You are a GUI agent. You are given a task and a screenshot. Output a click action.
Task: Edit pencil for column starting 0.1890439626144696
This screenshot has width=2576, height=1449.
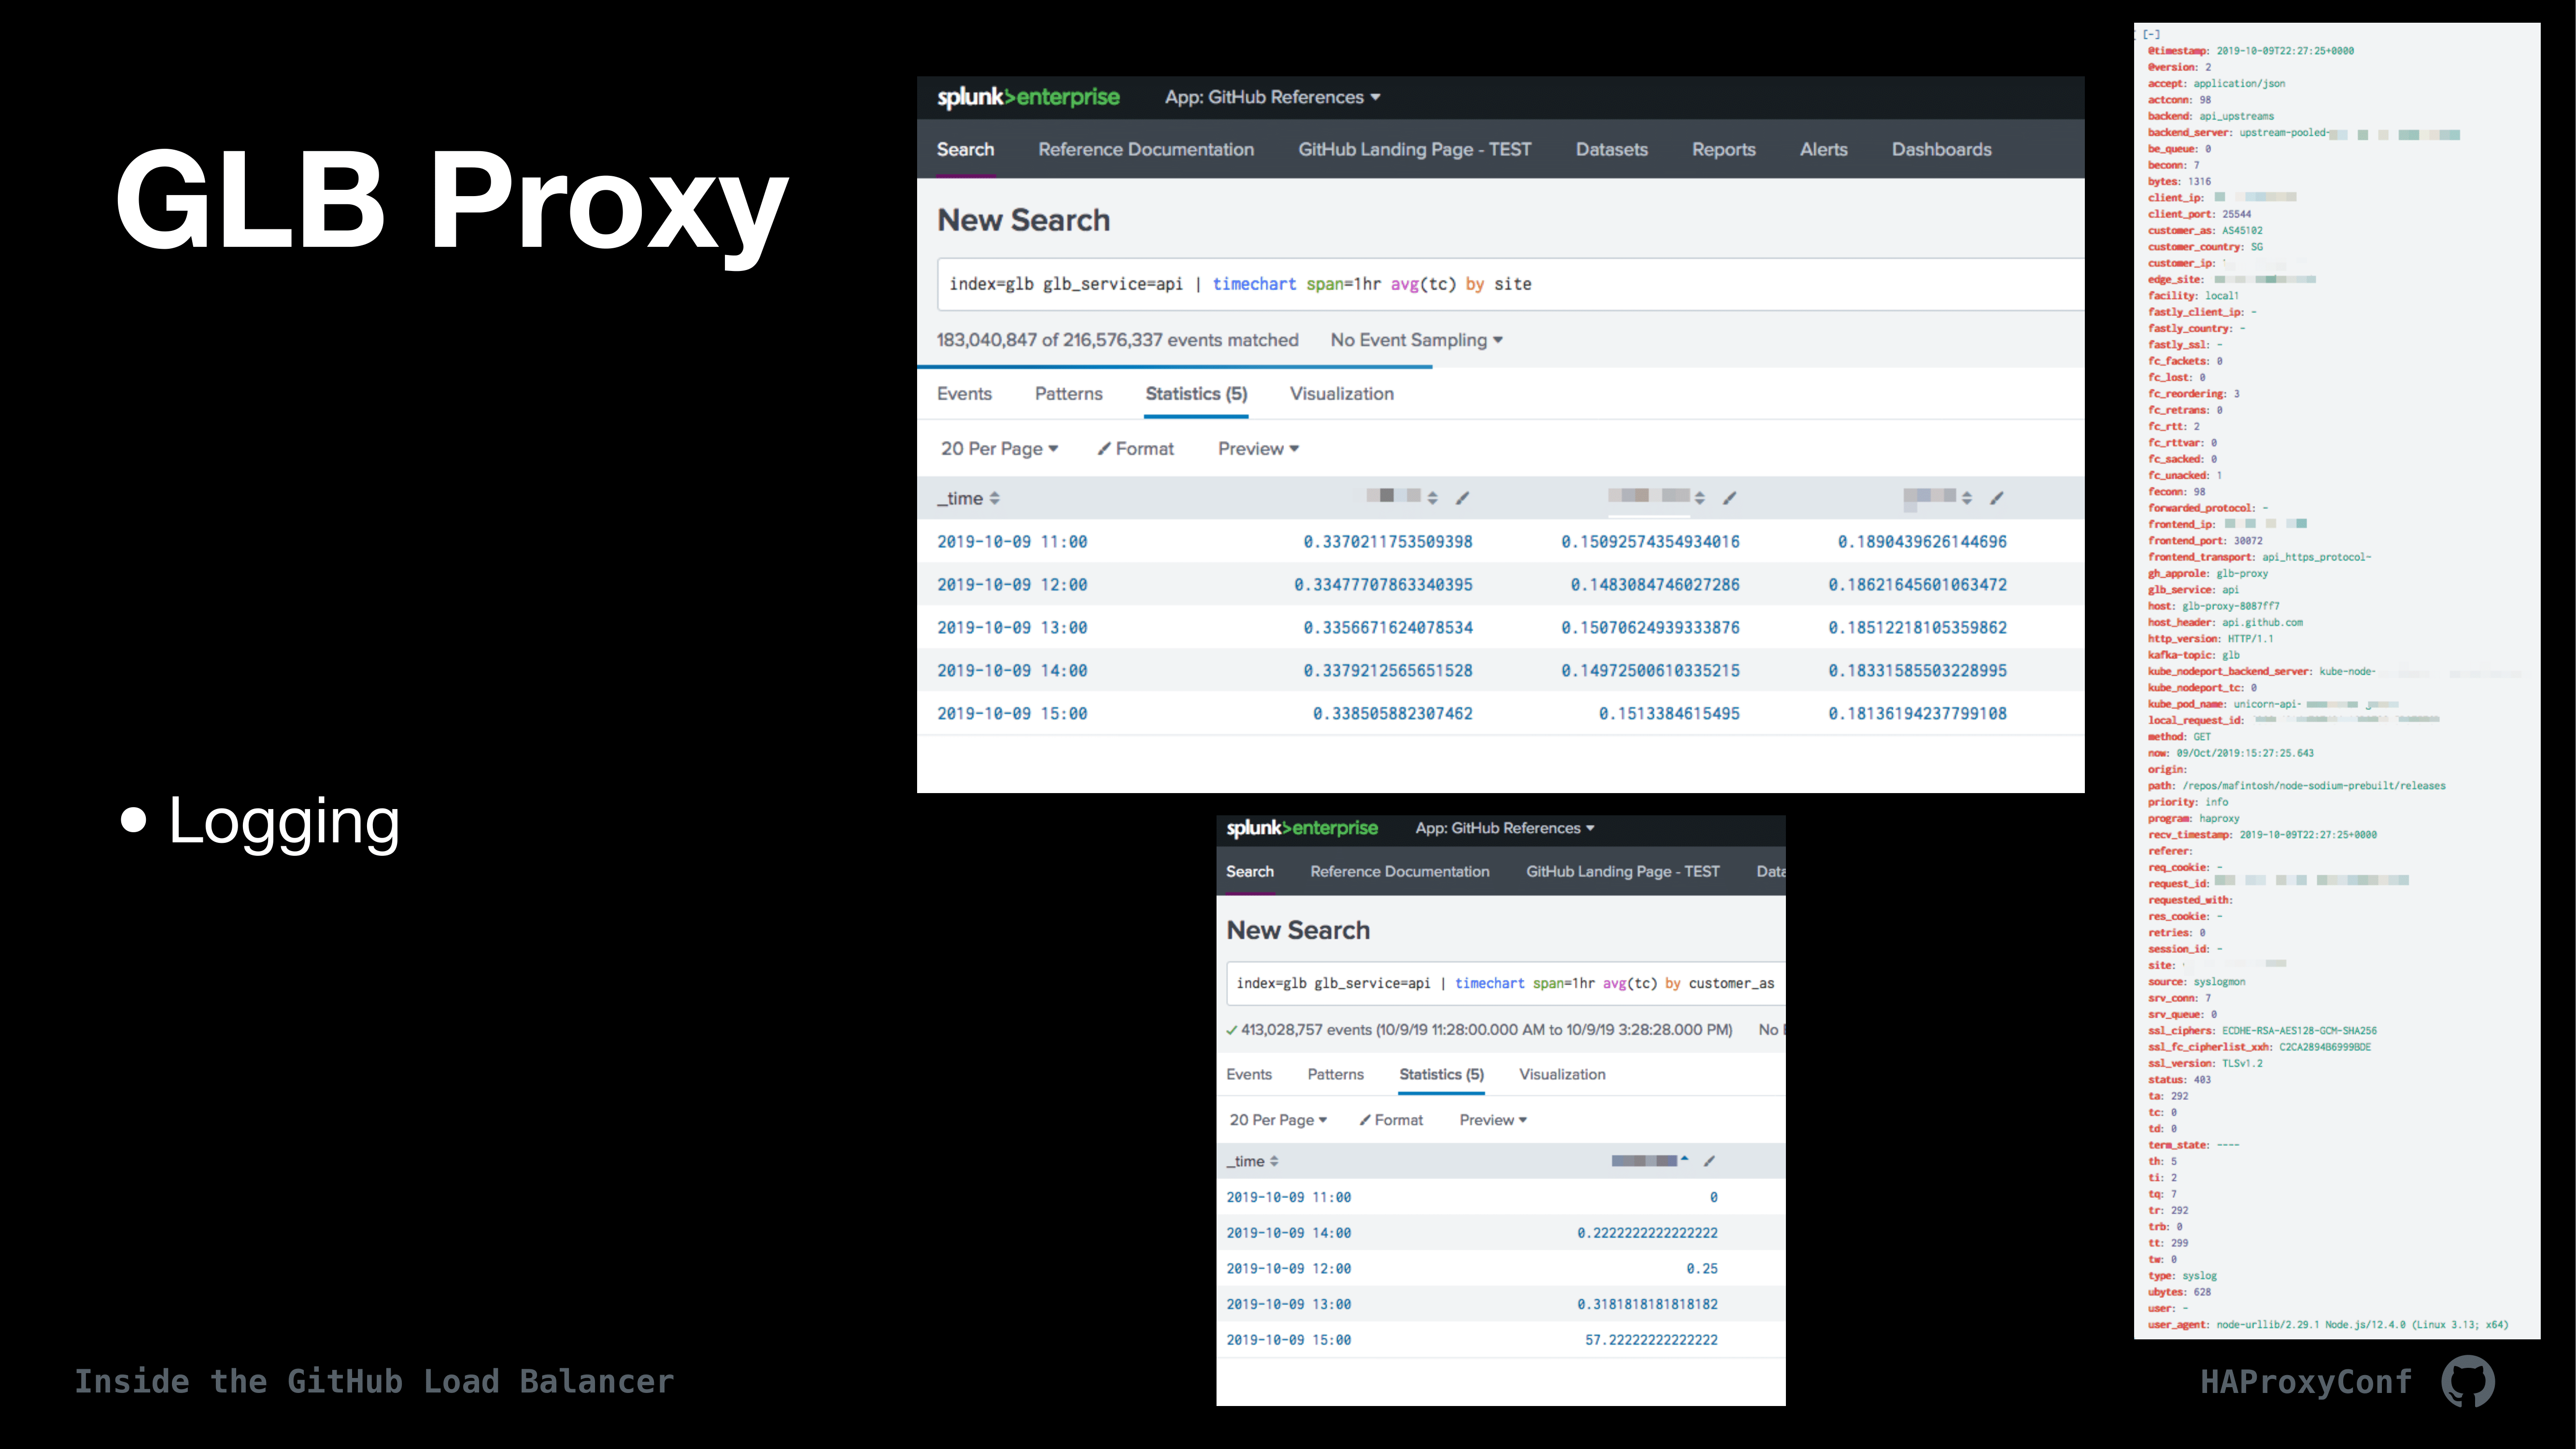pyautogui.click(x=1997, y=497)
